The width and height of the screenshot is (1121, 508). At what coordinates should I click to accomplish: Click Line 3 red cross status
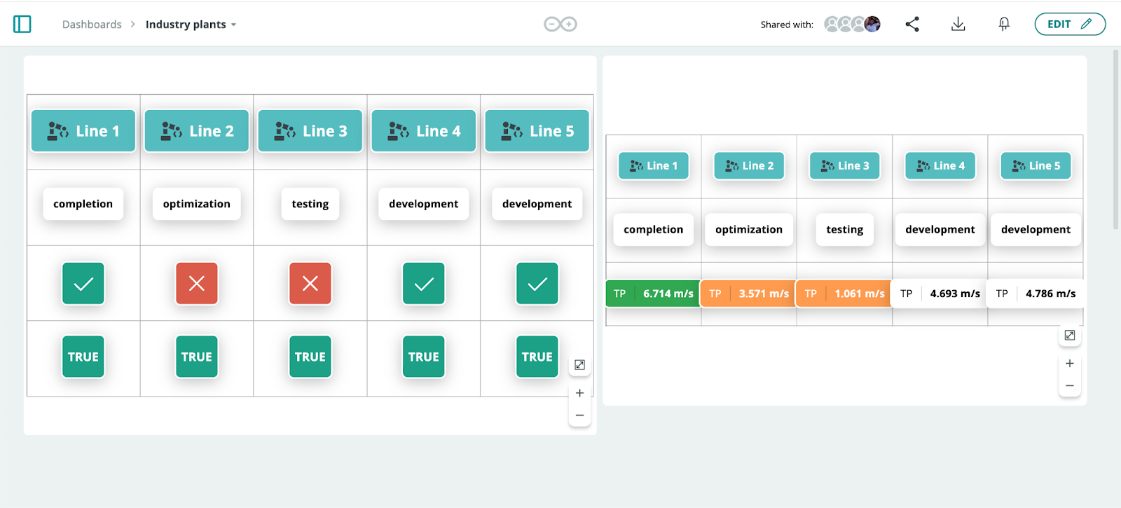(x=310, y=284)
